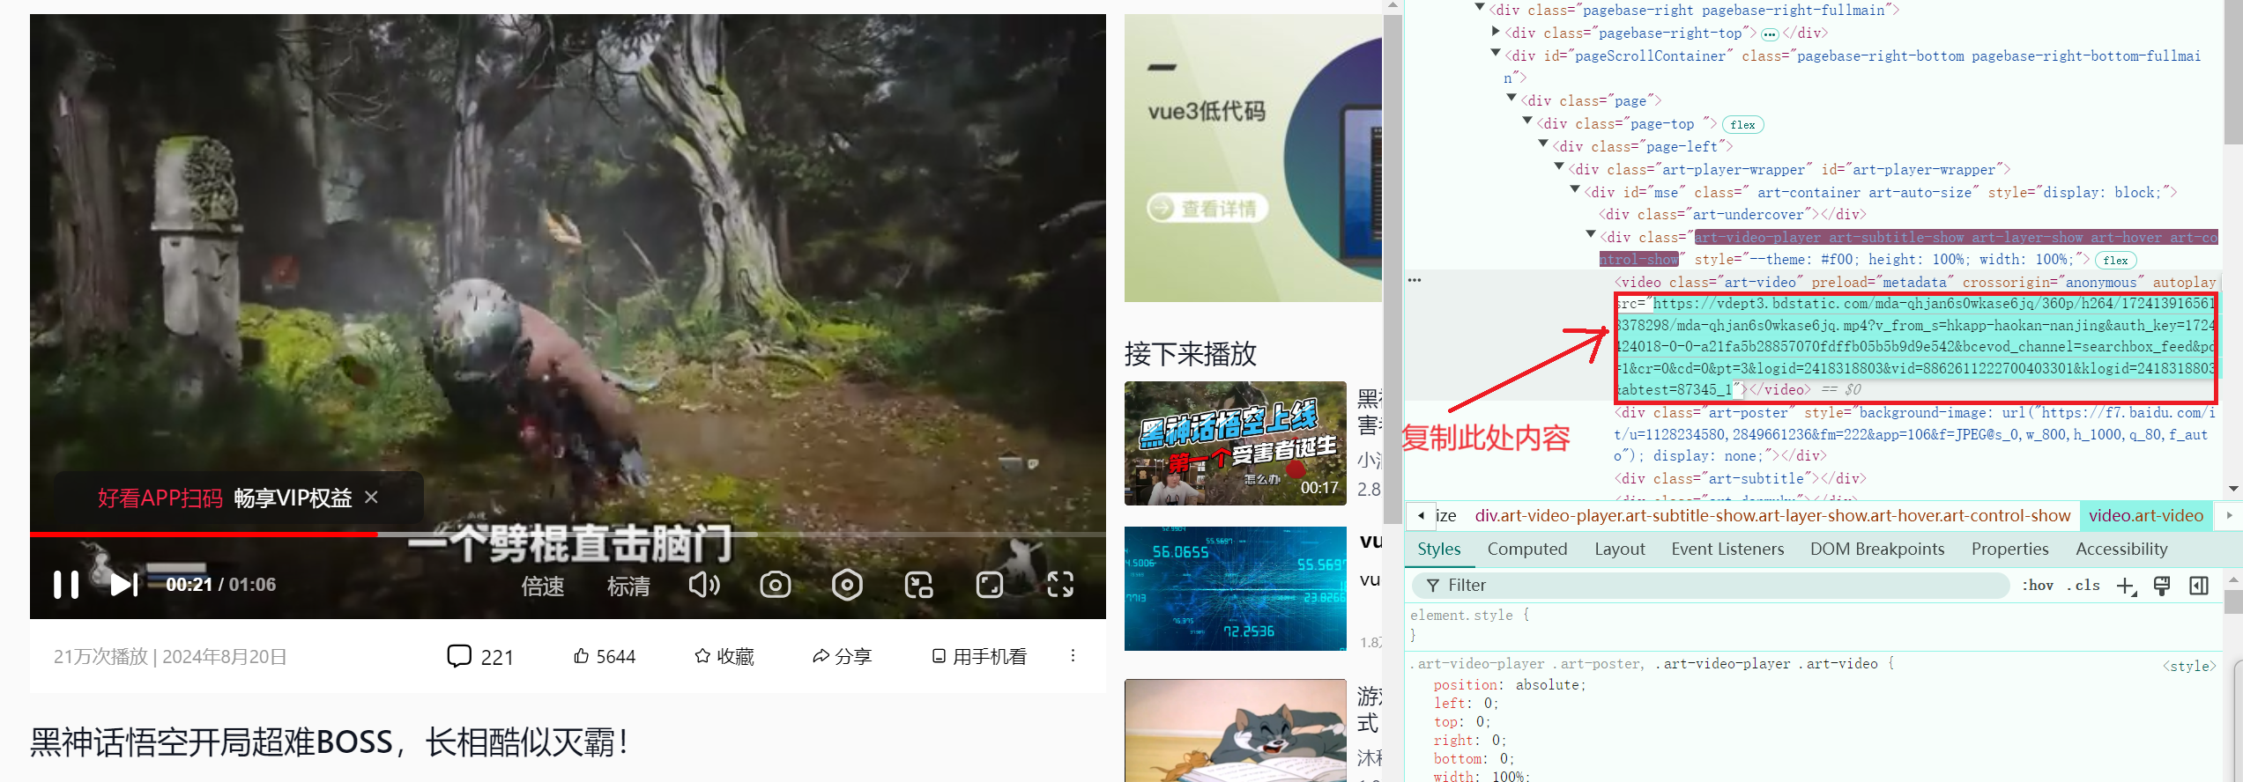The image size is (2243, 782).
Task: Open the <style> source link
Action: tap(2189, 667)
